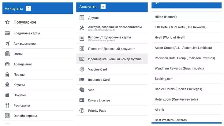Image resolution: width=224 pixels, height=126 pixels.
Task: Tap the accounts counter badge in middle panel header
Action: (x=103, y=6)
